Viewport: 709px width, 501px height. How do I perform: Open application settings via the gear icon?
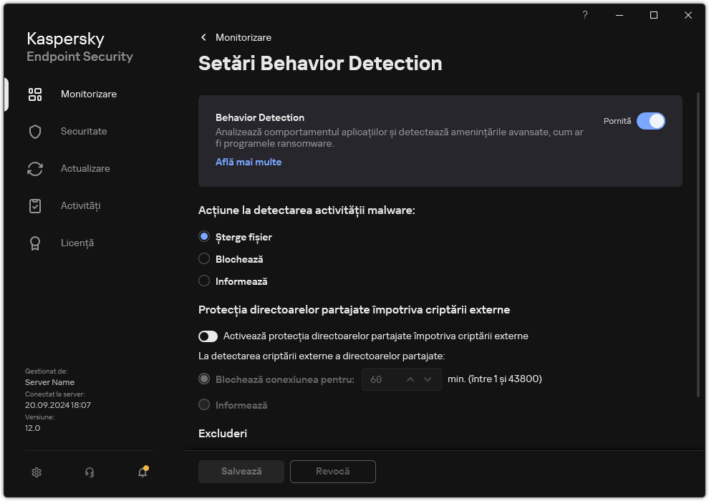tap(36, 472)
